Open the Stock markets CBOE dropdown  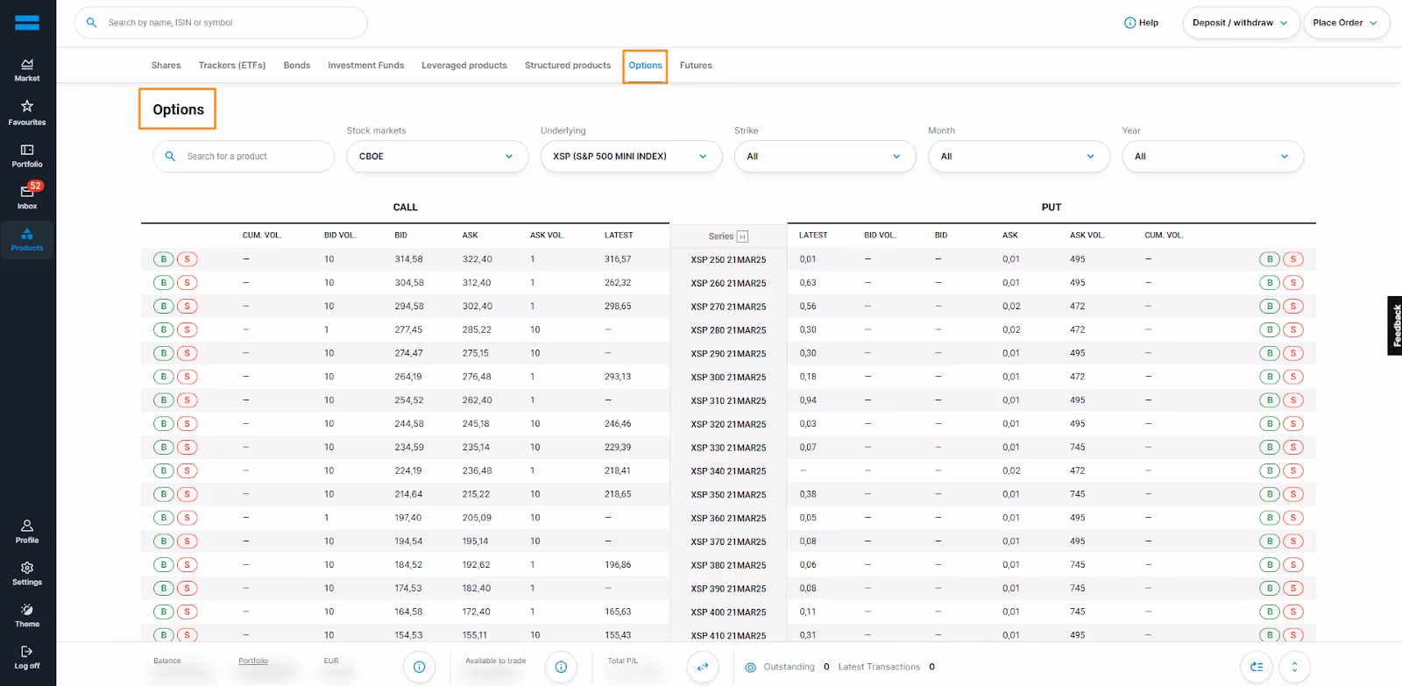pos(437,157)
